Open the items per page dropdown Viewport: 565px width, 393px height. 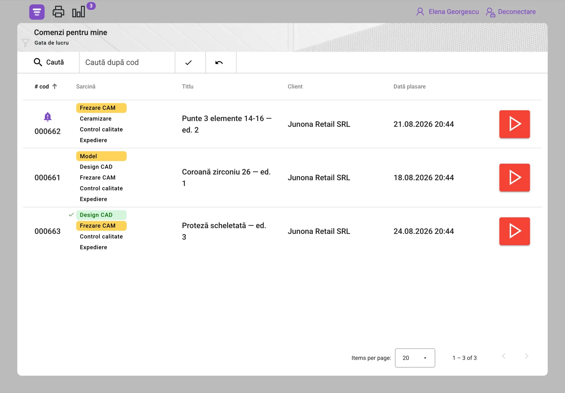(x=415, y=358)
